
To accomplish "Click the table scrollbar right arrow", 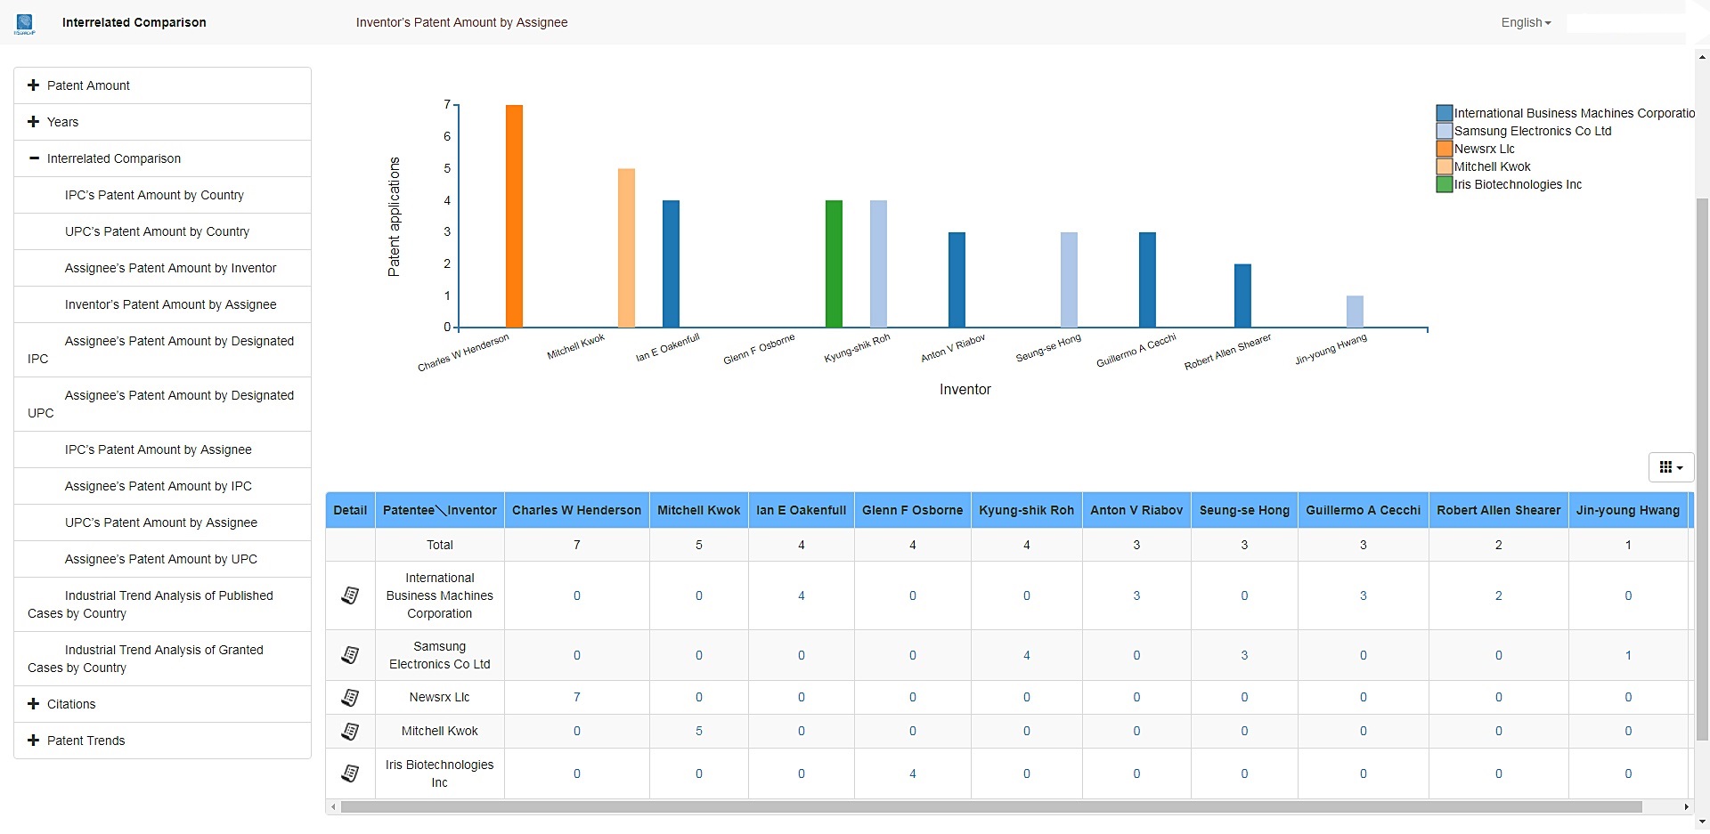I will coord(1686,807).
